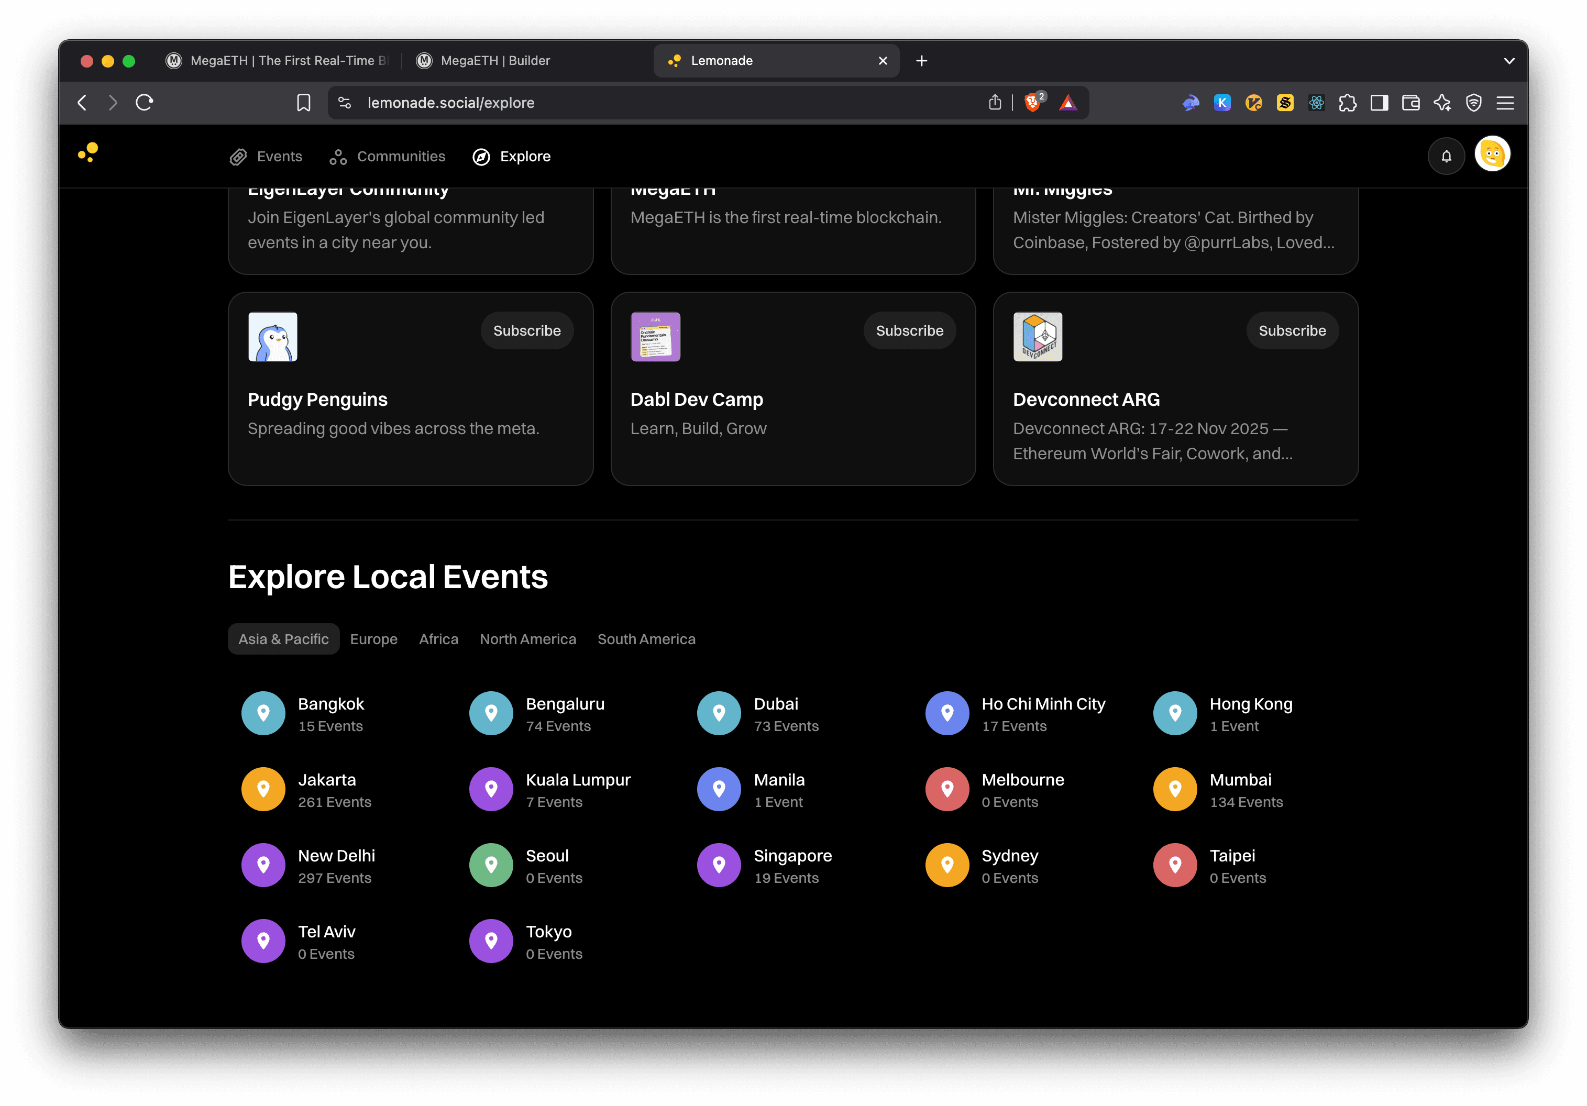This screenshot has height=1106, width=1587.
Task: Open Dubai events
Action: (x=757, y=713)
